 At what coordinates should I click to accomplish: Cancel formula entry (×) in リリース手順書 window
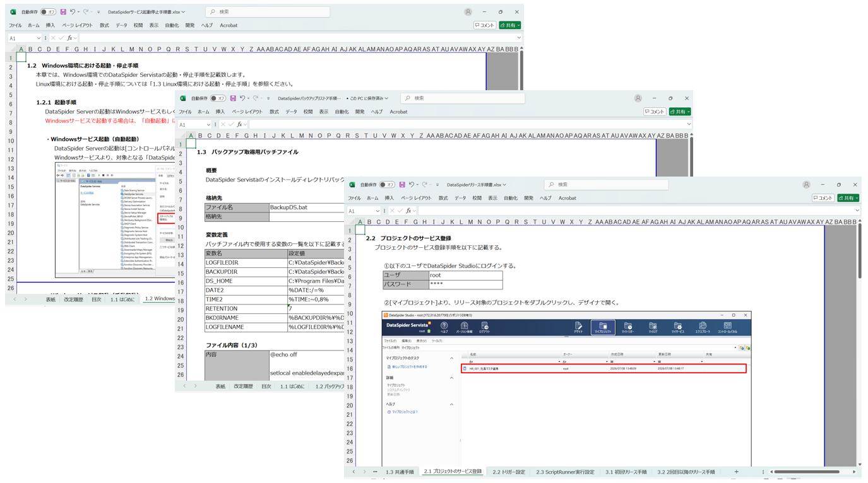coord(392,211)
